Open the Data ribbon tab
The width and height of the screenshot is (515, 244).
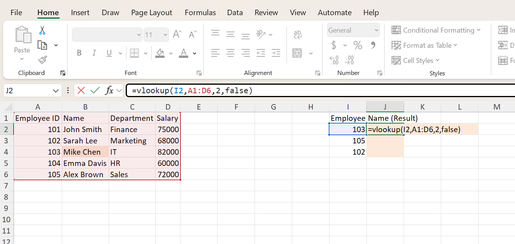coord(235,12)
